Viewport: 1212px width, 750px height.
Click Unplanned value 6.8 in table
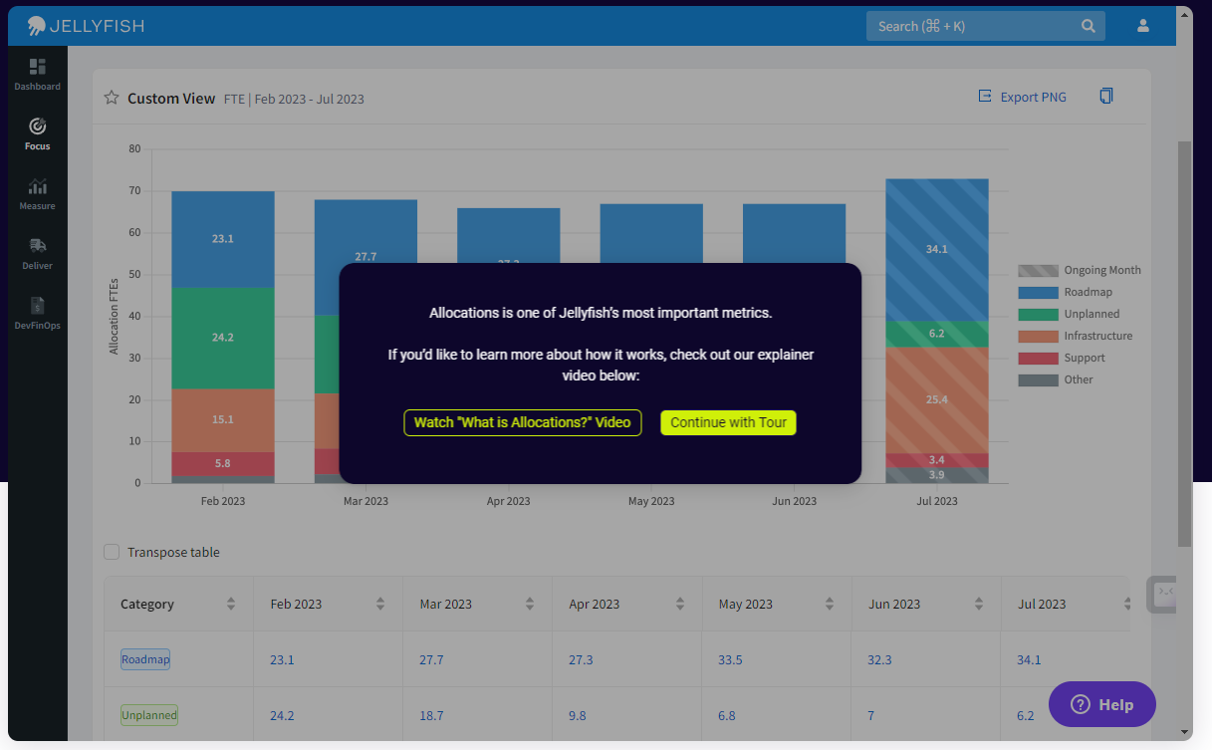(x=727, y=715)
